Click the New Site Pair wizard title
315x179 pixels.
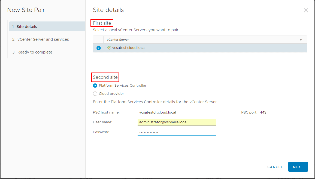[x=26, y=10]
